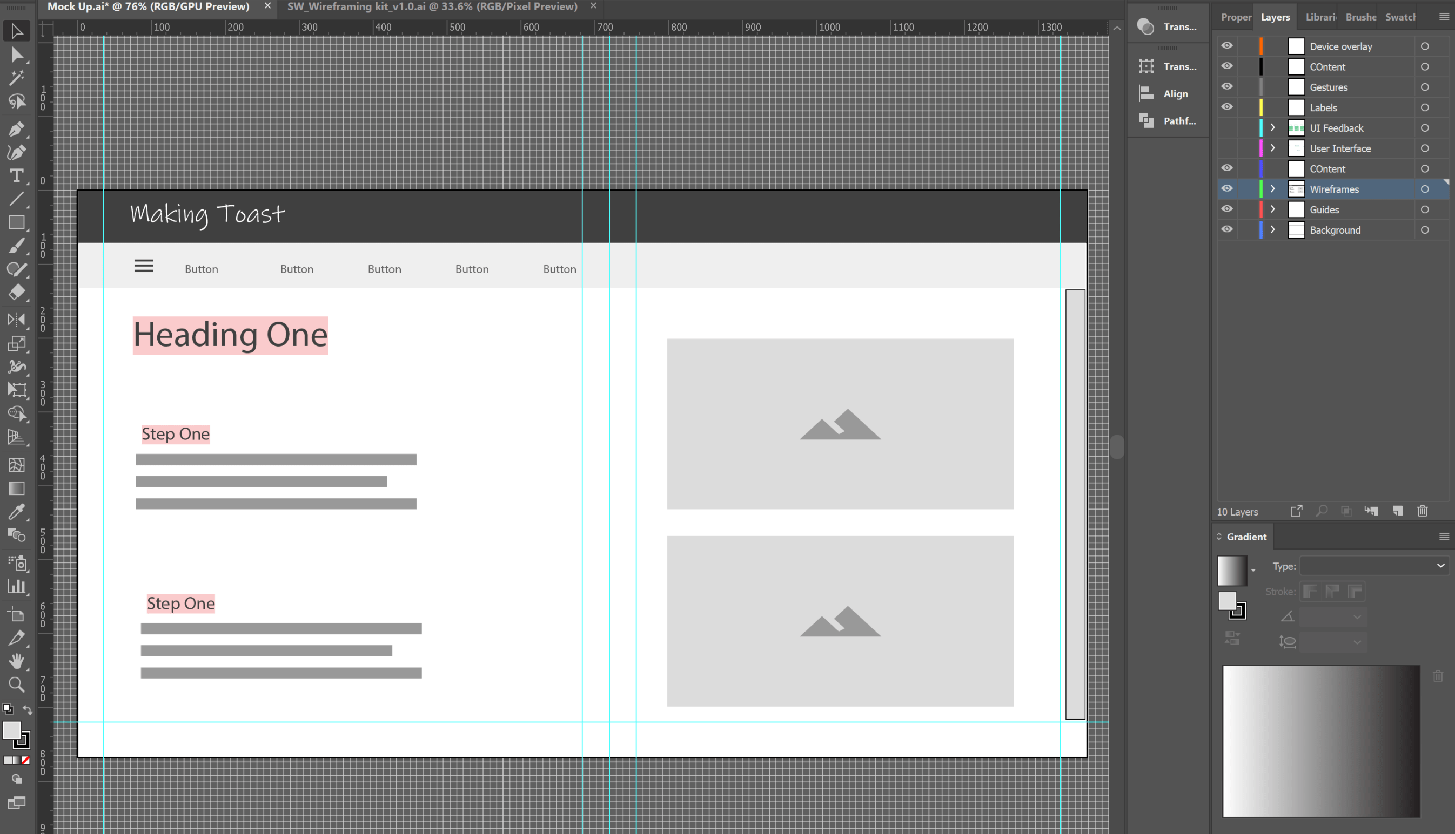This screenshot has height=834, width=1455.
Task: Select the Zoom tool
Action: 16,684
